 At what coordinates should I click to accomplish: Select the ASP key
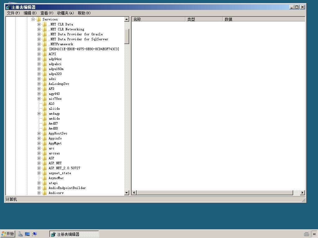tap(51, 158)
